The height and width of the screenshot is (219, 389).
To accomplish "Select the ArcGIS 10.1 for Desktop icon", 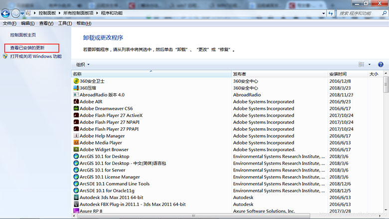I will point(76,156).
